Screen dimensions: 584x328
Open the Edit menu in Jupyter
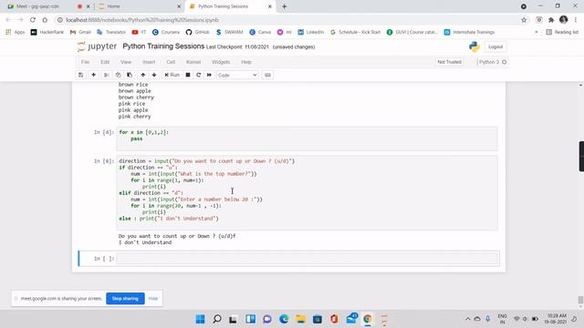click(x=105, y=62)
